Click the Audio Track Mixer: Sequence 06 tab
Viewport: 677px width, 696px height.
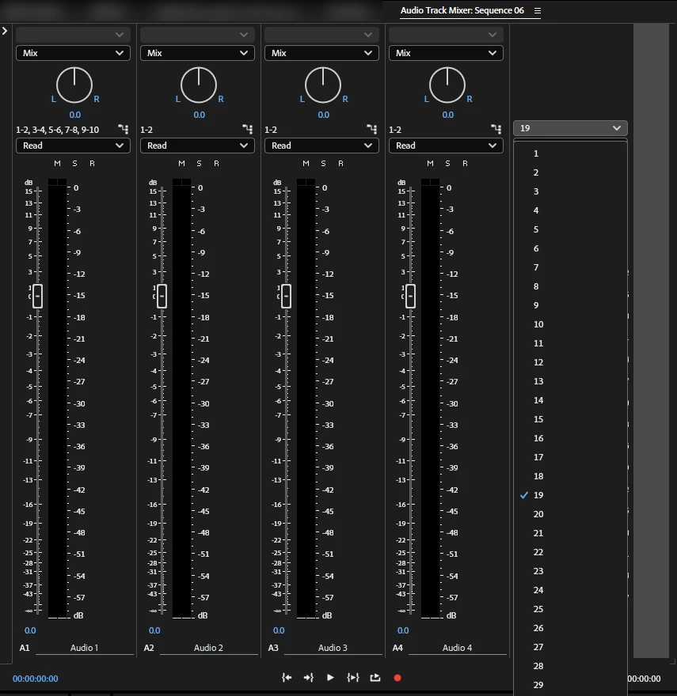462,10
